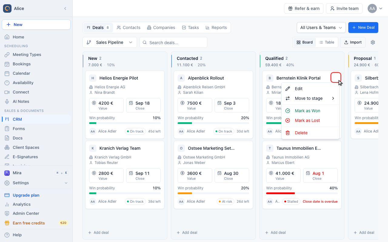Open the Tasks tab
The image size is (388, 242).
[x=190, y=28]
